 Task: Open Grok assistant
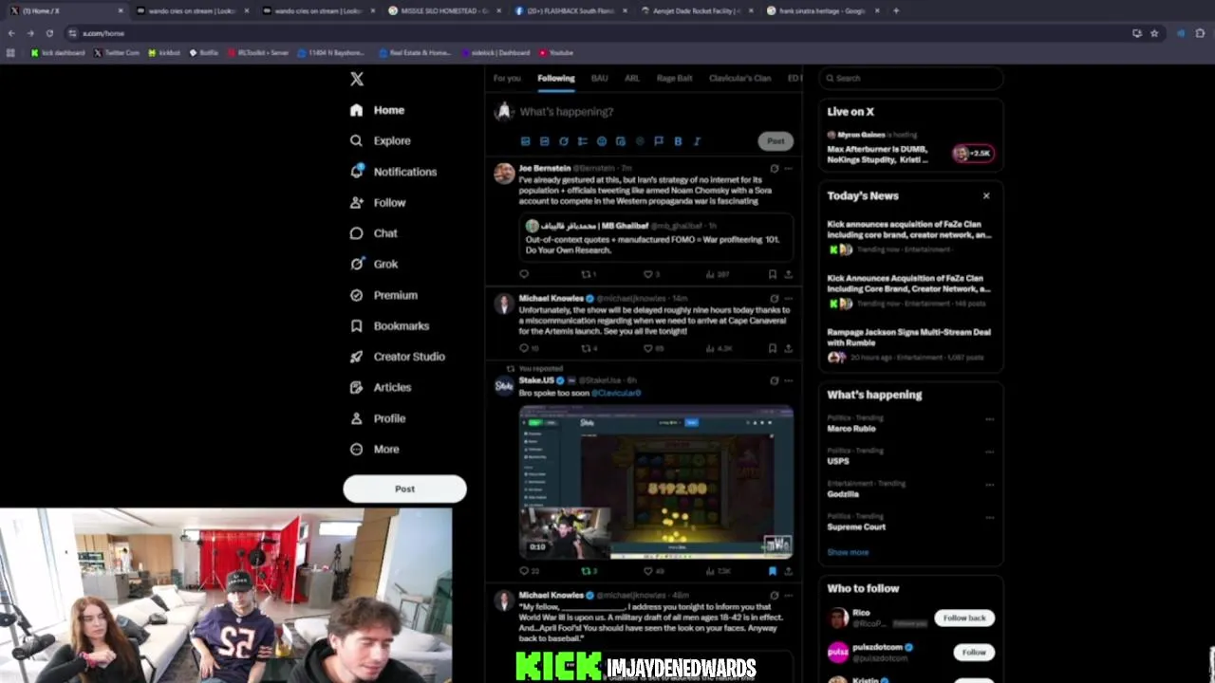coord(374,264)
